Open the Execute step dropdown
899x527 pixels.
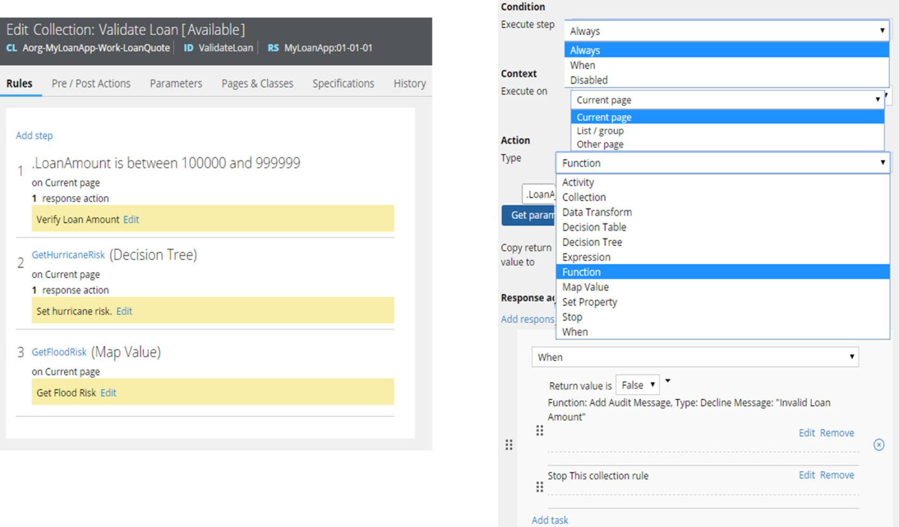click(x=727, y=31)
